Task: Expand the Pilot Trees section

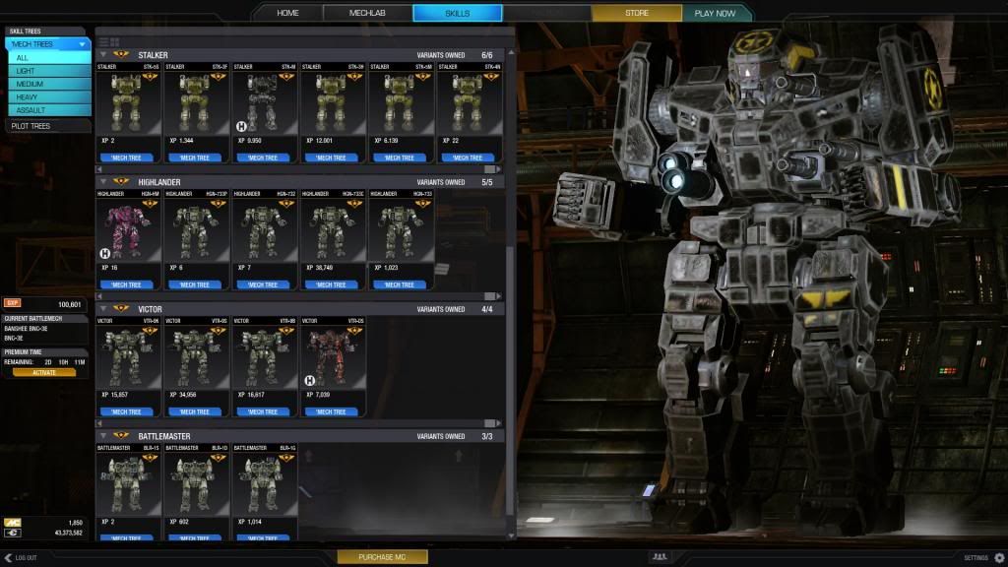Action: (47, 126)
